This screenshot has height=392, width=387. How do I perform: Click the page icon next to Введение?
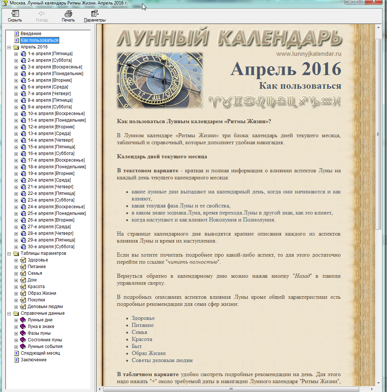(x=17, y=34)
